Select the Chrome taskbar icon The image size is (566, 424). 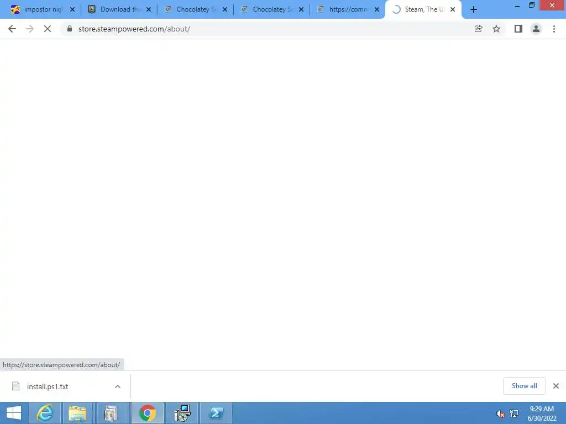point(147,413)
